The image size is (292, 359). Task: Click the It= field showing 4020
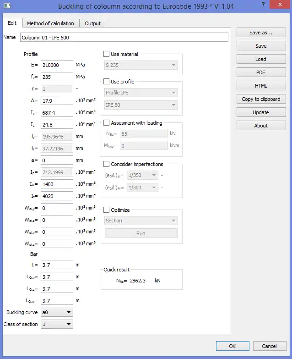tap(57, 196)
